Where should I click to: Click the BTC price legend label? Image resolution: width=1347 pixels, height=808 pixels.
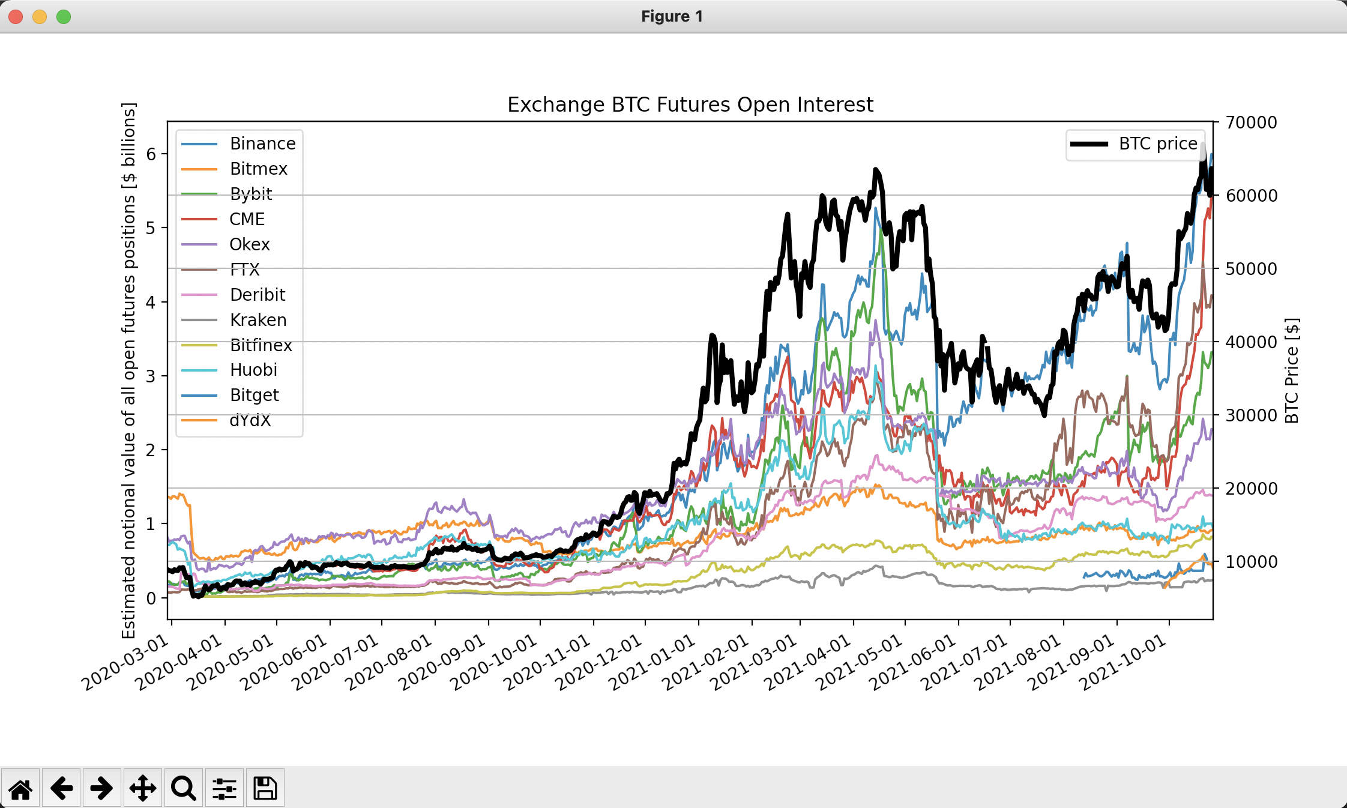1158,143
